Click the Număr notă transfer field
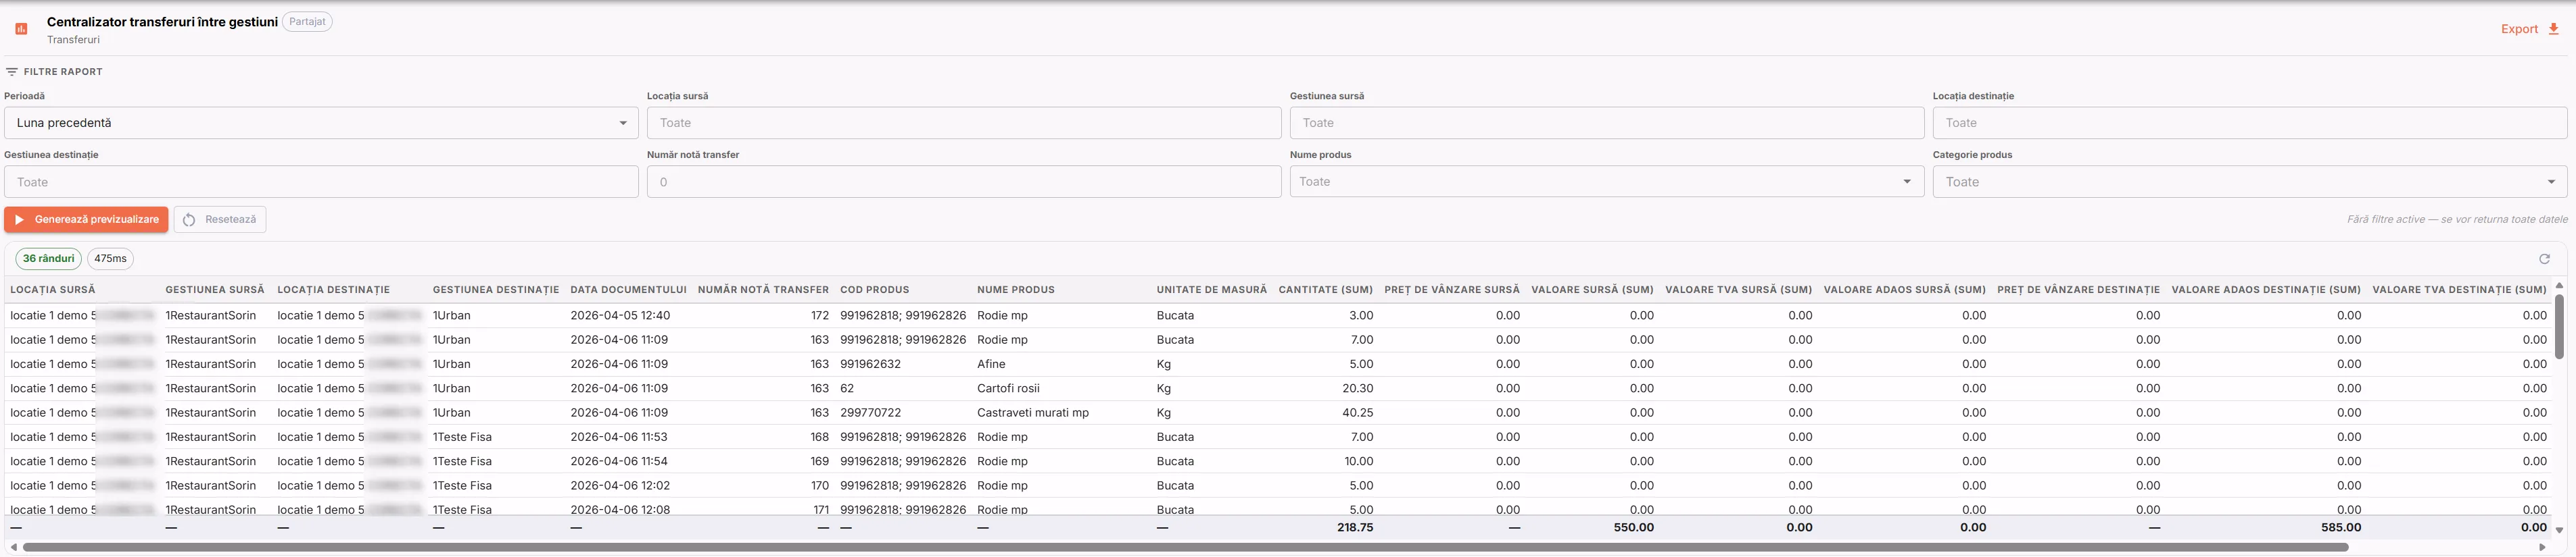Screen dimensions: 2576x557 964,182
